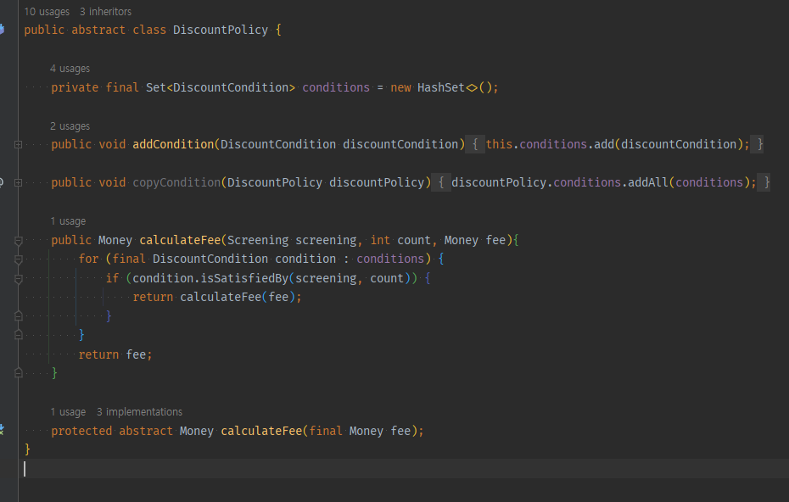Click fold end marker of calculateFee method
The image size is (789, 502).
click(18, 373)
